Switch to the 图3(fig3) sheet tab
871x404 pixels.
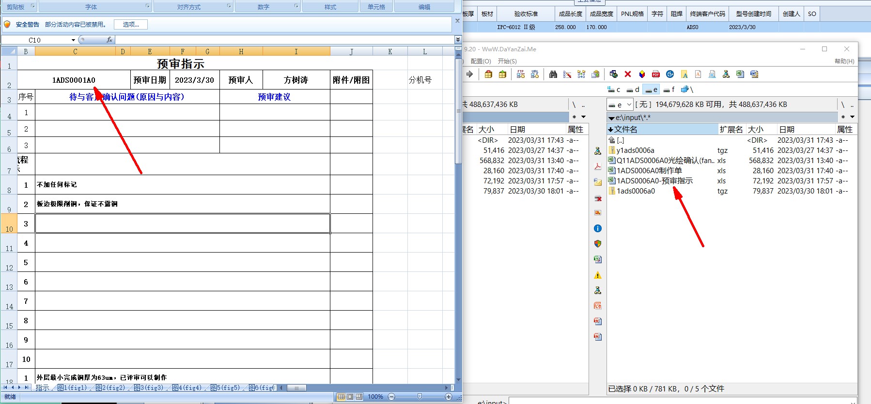[149, 388]
